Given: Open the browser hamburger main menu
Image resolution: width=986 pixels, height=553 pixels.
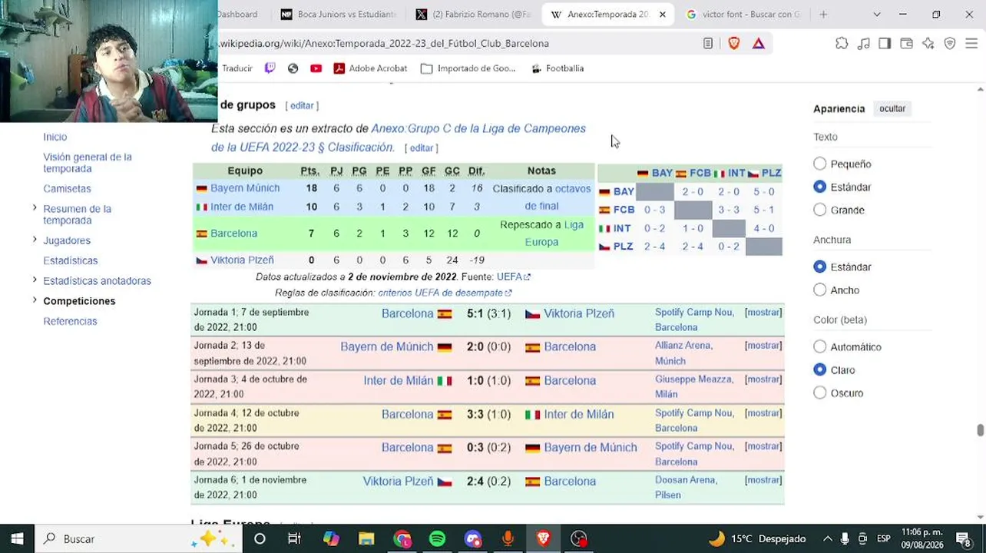Looking at the screenshot, I should point(972,44).
